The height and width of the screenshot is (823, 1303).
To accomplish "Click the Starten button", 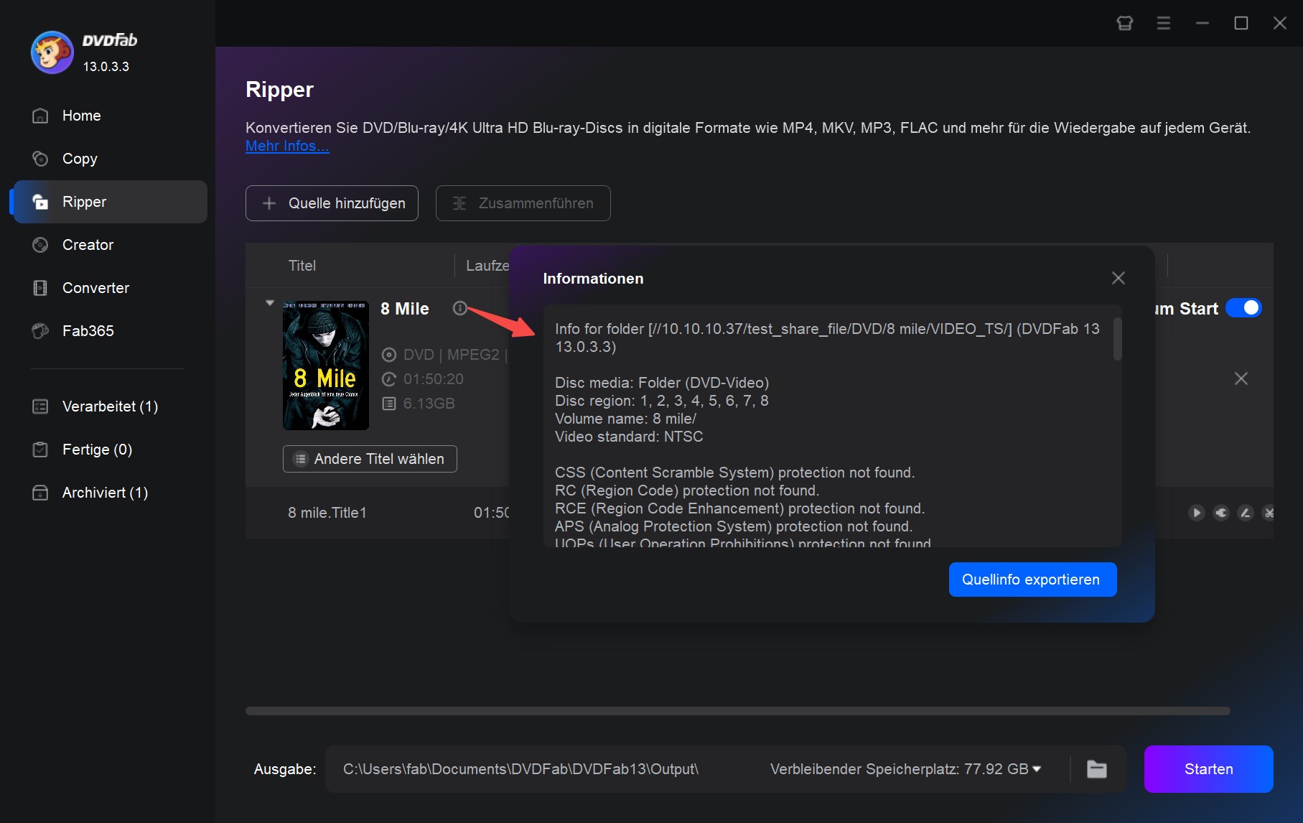I will pyautogui.click(x=1209, y=769).
